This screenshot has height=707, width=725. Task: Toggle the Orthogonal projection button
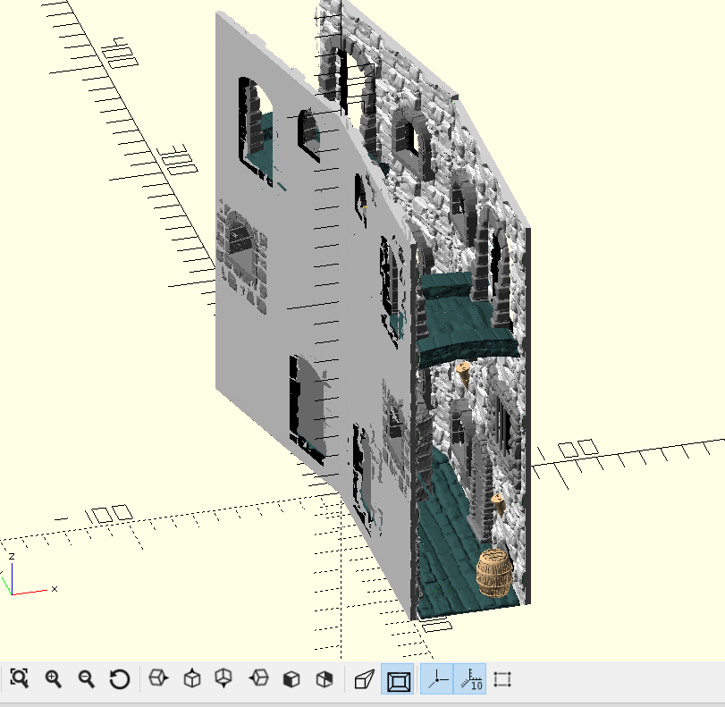[396, 680]
